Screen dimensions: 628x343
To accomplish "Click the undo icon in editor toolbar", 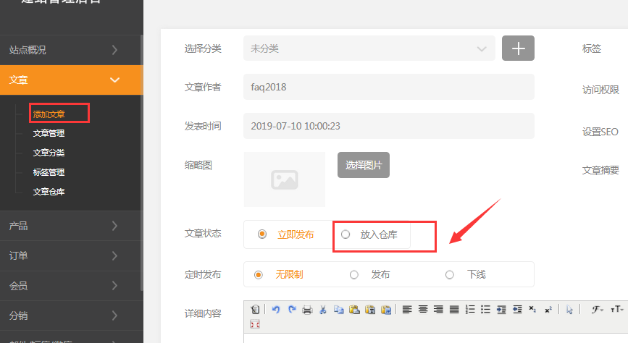I will point(276,310).
